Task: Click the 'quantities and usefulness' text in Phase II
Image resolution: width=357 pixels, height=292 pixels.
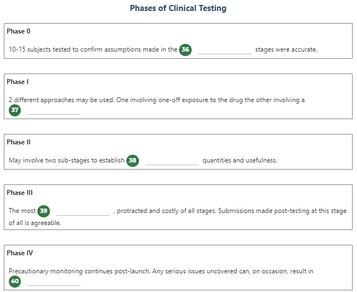Action: coord(239,161)
